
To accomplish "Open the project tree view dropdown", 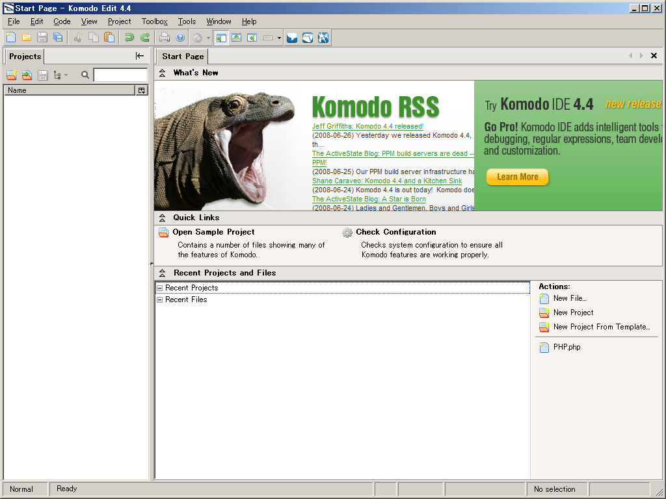I will [60, 75].
